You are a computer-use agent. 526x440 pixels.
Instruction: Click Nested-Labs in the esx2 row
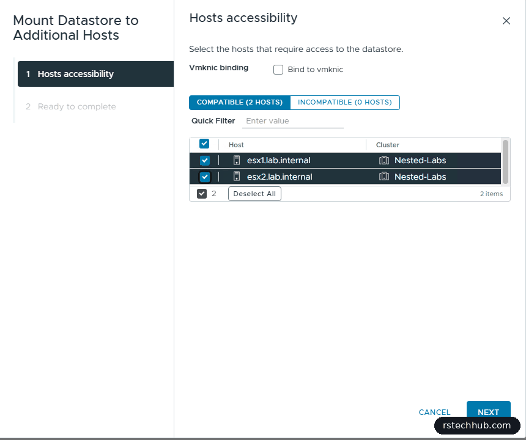pos(420,177)
